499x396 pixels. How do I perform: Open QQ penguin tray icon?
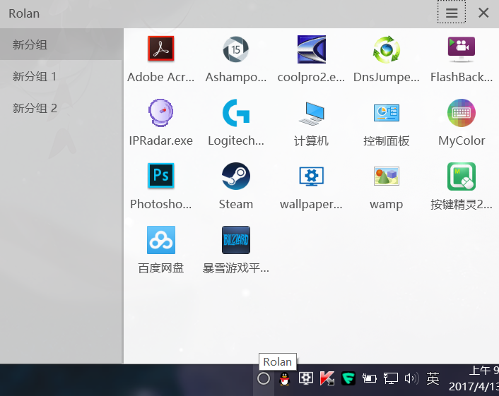(285, 378)
